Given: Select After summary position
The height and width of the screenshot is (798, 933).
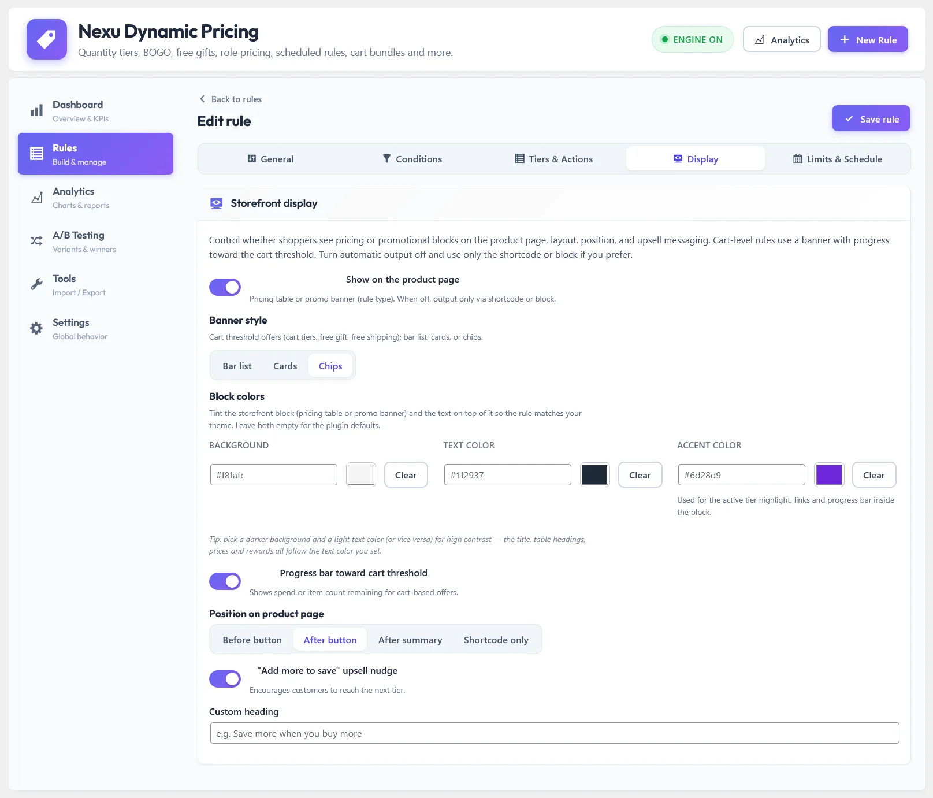Looking at the screenshot, I should pos(410,640).
